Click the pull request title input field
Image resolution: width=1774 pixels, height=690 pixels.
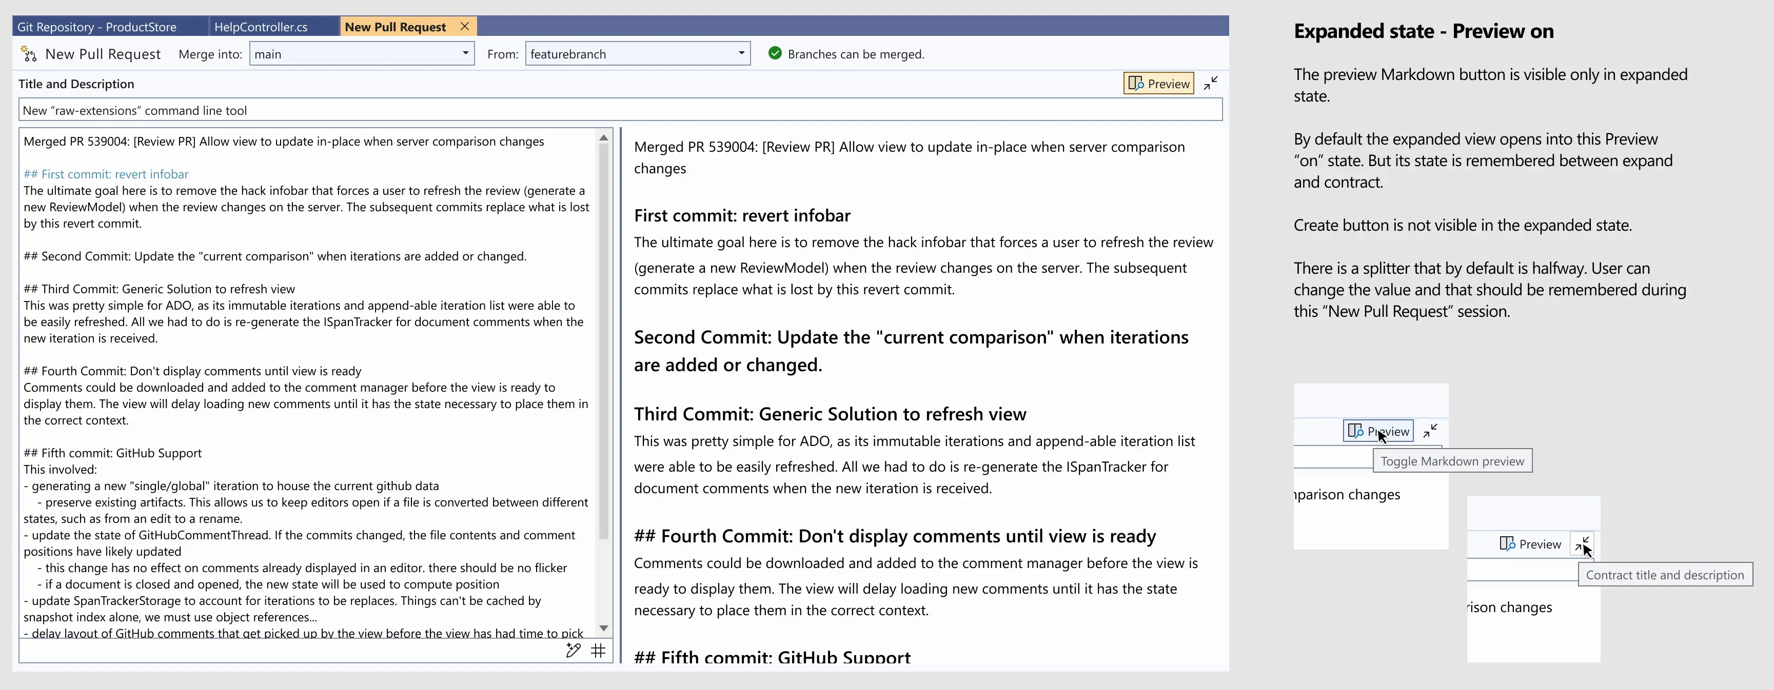(620, 109)
